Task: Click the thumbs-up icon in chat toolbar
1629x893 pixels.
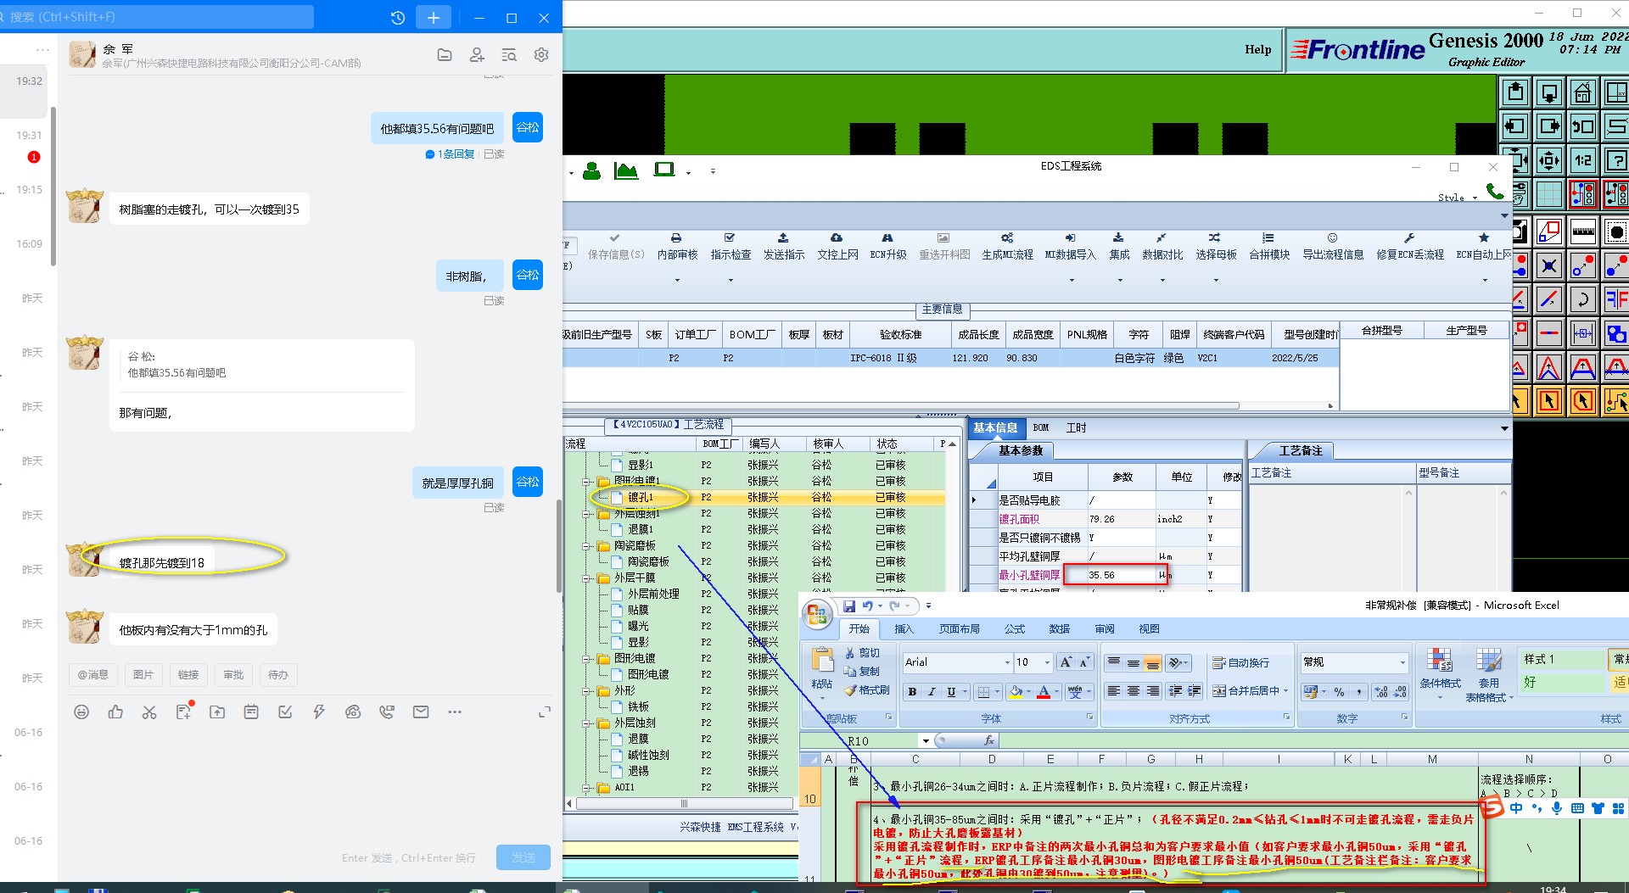Action: [115, 712]
